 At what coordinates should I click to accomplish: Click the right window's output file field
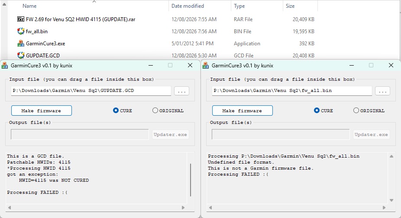281,134
